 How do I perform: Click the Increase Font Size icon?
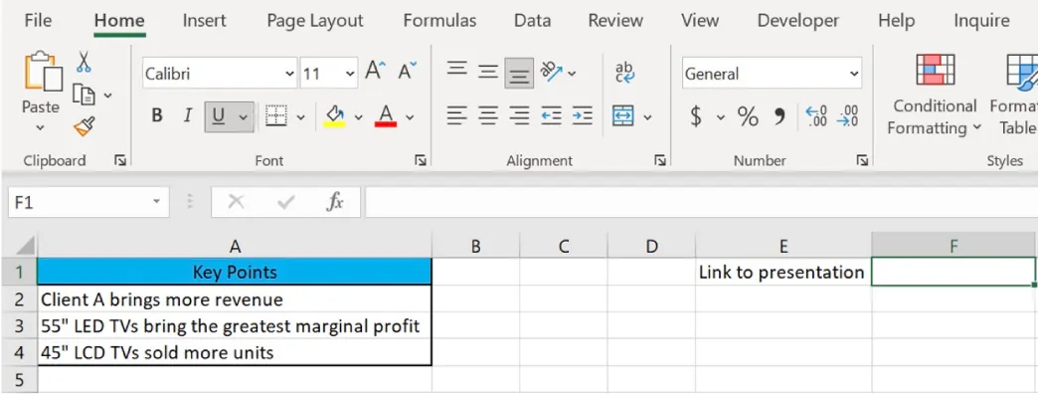[375, 71]
